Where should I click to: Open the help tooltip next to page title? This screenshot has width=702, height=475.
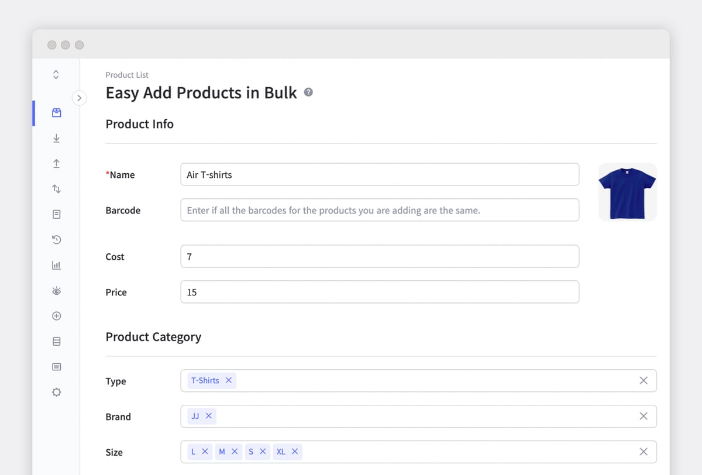308,92
